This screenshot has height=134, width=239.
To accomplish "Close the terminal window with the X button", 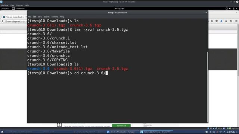I will click(206, 13).
